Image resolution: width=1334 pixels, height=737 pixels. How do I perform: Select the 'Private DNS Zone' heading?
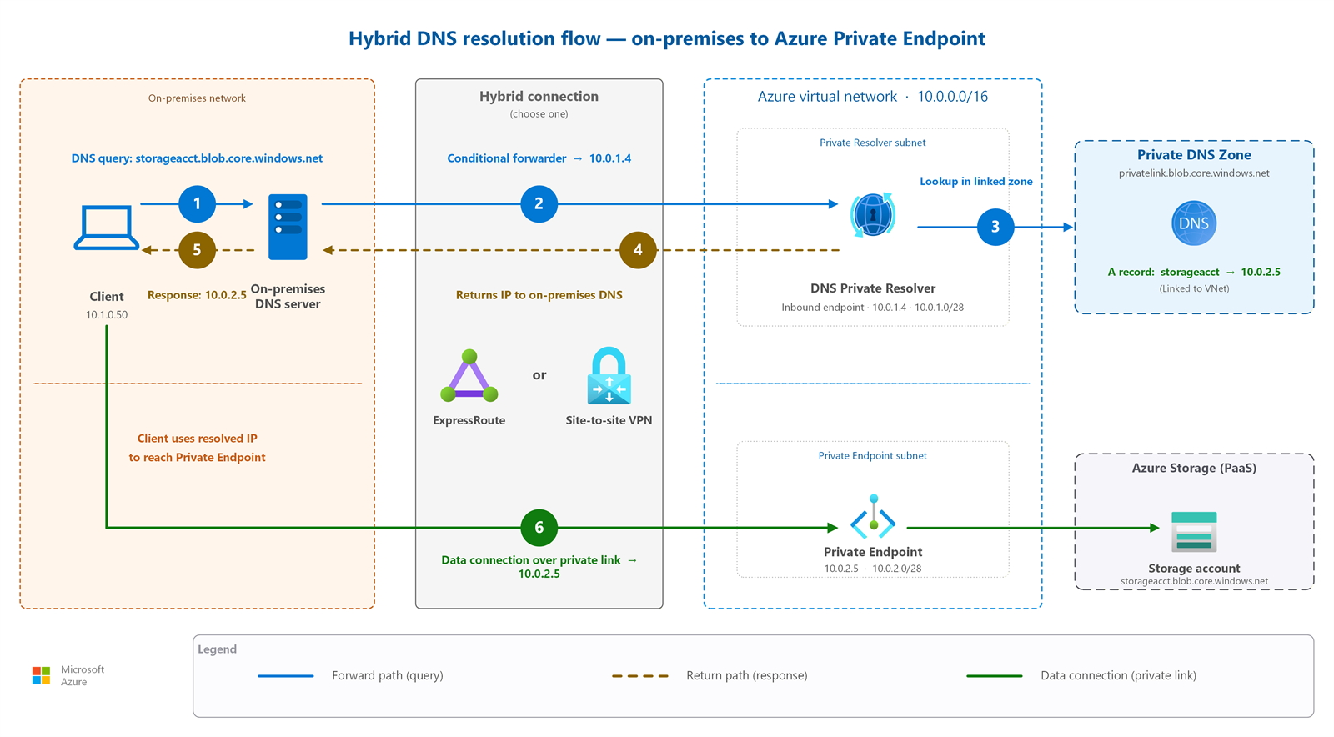click(1194, 155)
